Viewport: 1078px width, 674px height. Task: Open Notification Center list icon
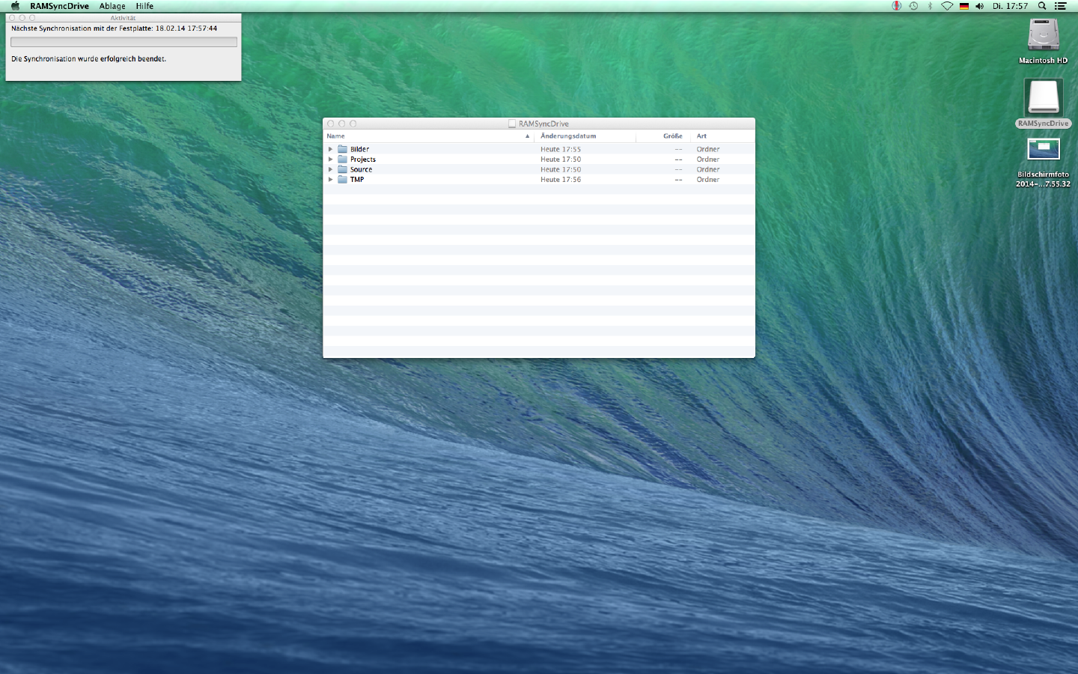1060,6
